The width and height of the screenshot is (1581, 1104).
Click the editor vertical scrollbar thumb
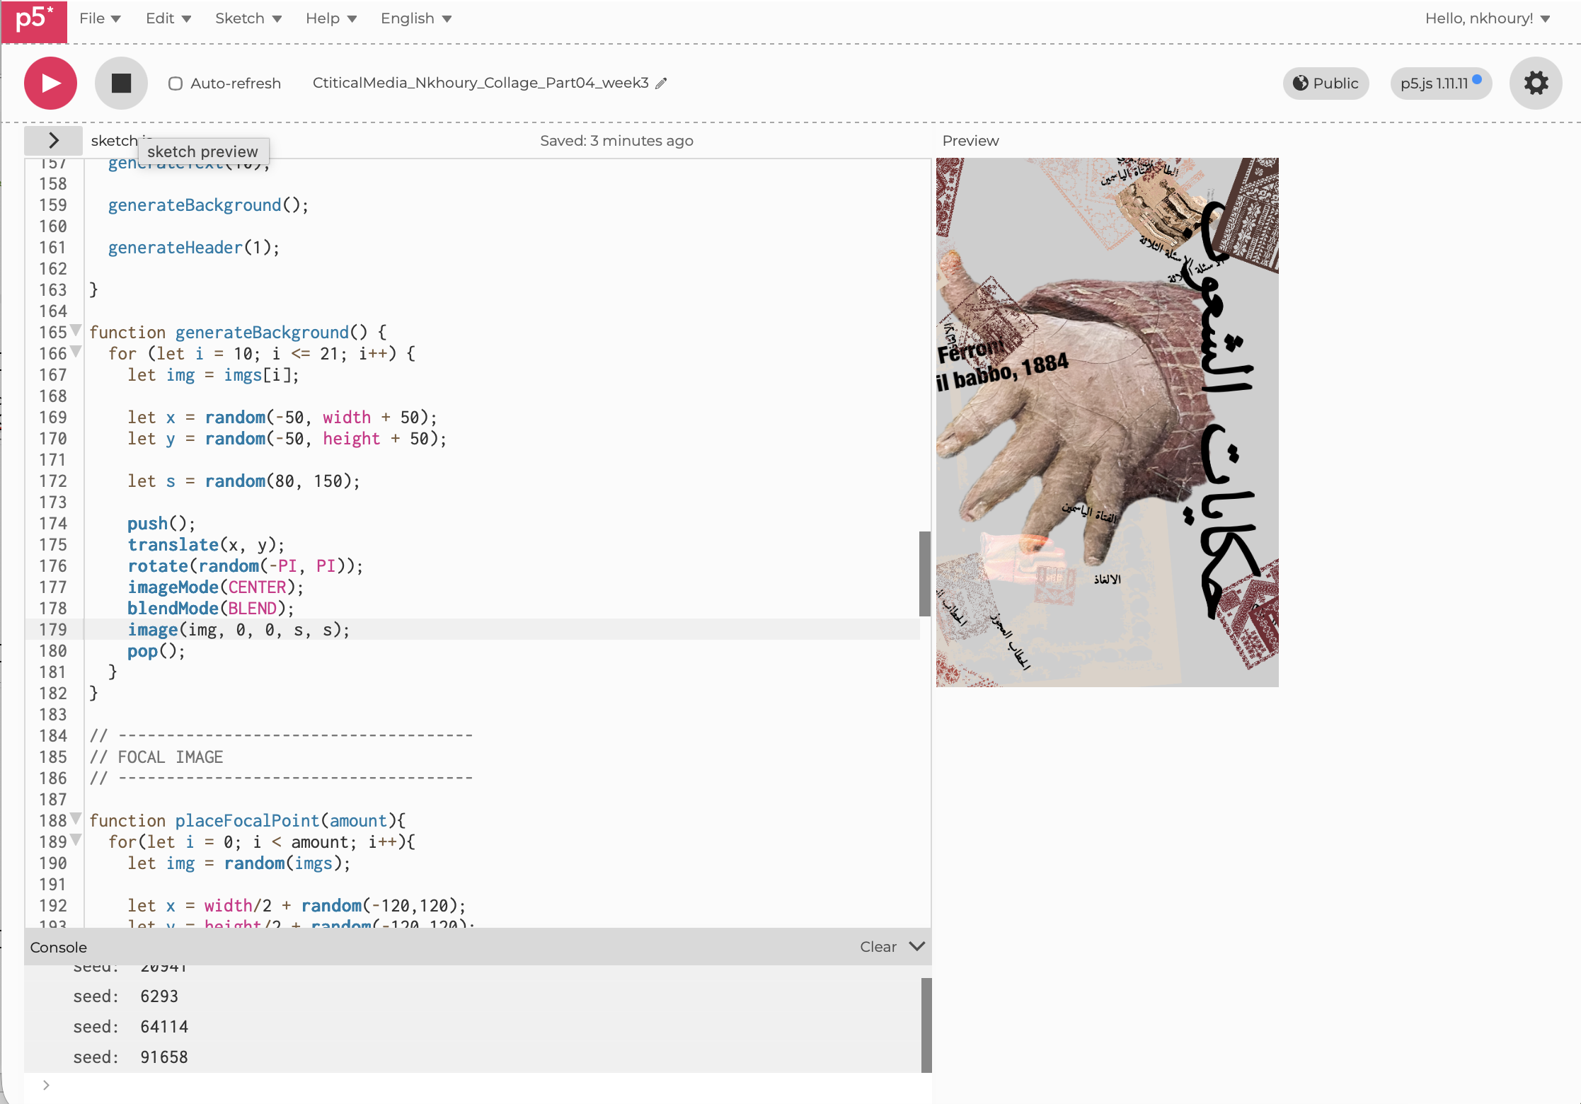click(924, 573)
